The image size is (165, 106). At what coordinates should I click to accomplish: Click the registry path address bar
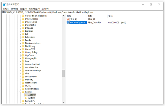(82, 12)
